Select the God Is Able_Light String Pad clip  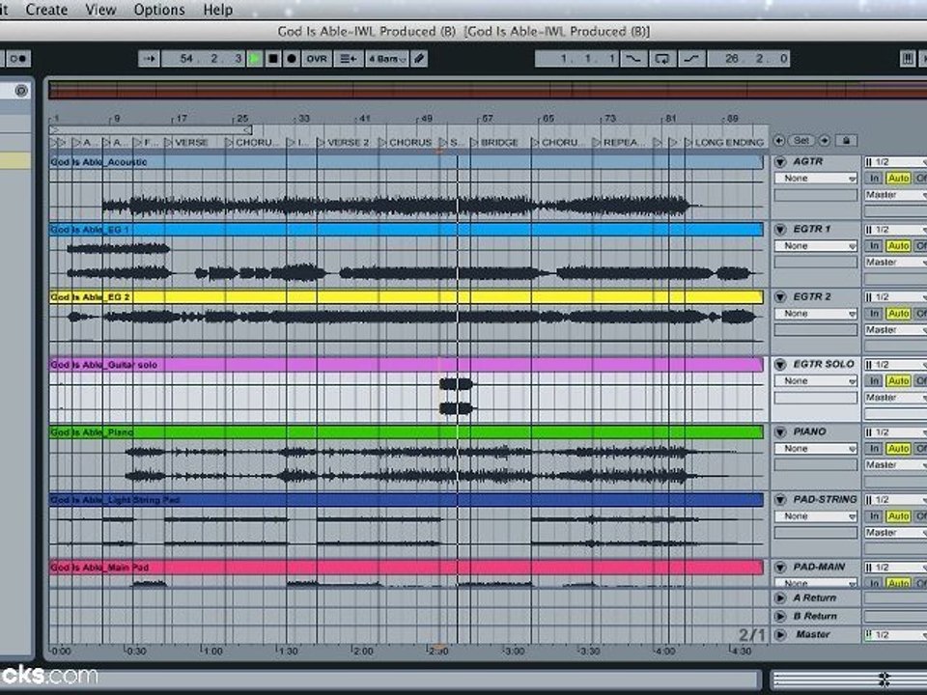[x=407, y=500]
